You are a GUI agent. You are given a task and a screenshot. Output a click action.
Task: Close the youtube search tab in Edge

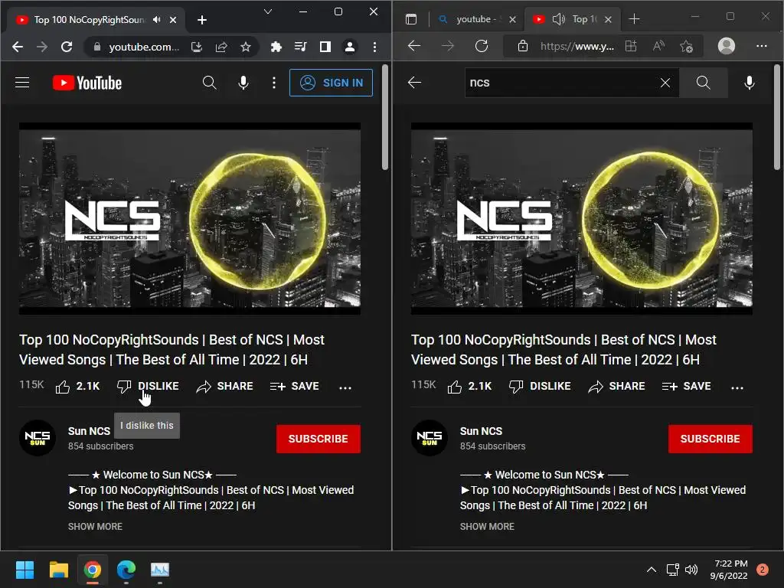(512, 19)
